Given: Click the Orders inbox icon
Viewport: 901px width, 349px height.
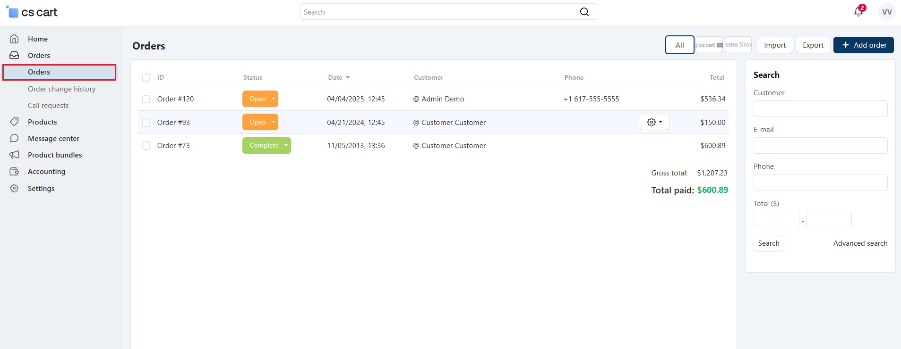Looking at the screenshot, I should (x=15, y=55).
